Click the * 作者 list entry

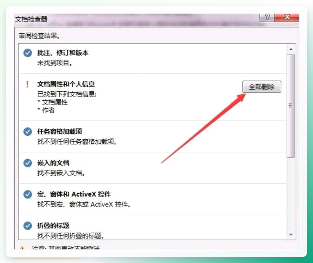[x=46, y=110]
